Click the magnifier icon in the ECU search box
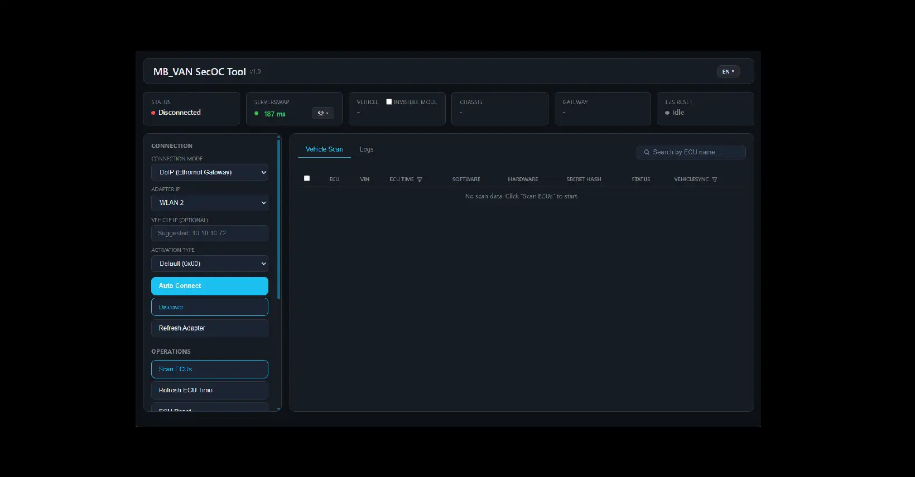Viewport: 915px width, 477px height. pos(647,152)
